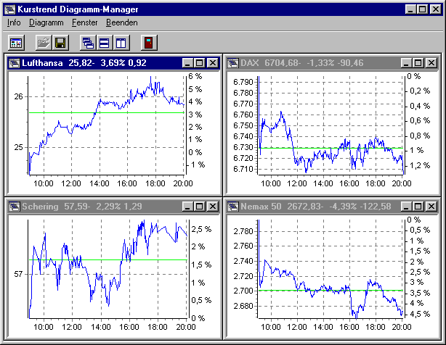Click the 12:00 time label in Nemax 50 chart
This screenshot has height=345, width=446.
[x=296, y=327]
